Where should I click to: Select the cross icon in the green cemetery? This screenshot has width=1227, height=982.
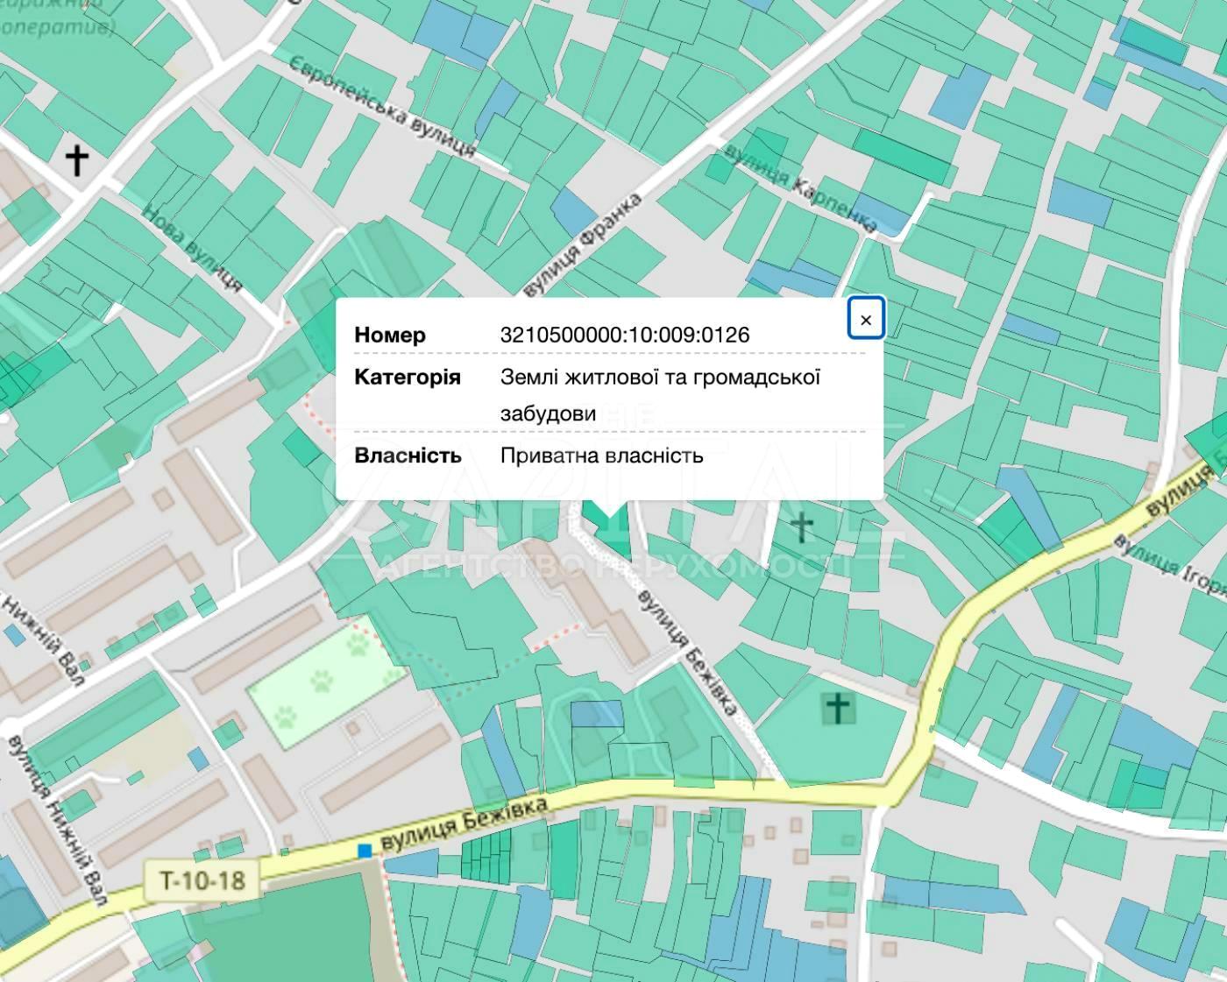coord(838,708)
